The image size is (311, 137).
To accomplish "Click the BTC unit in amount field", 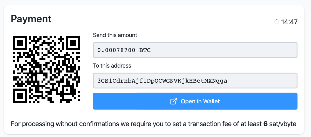I will pyautogui.click(x=145, y=50).
